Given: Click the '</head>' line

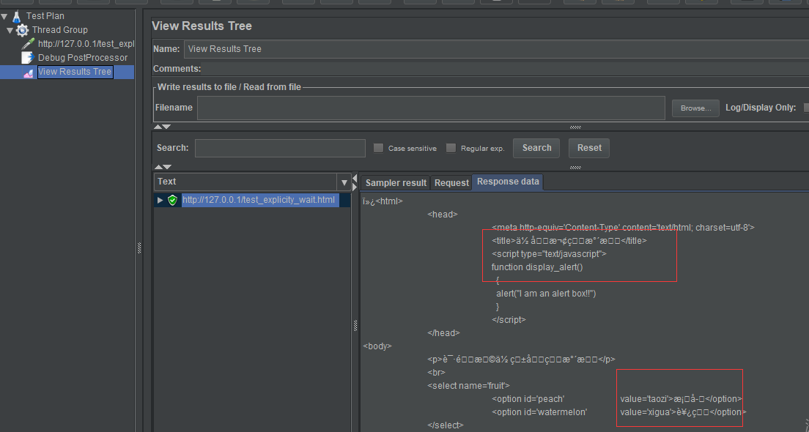Looking at the screenshot, I should click(444, 333).
